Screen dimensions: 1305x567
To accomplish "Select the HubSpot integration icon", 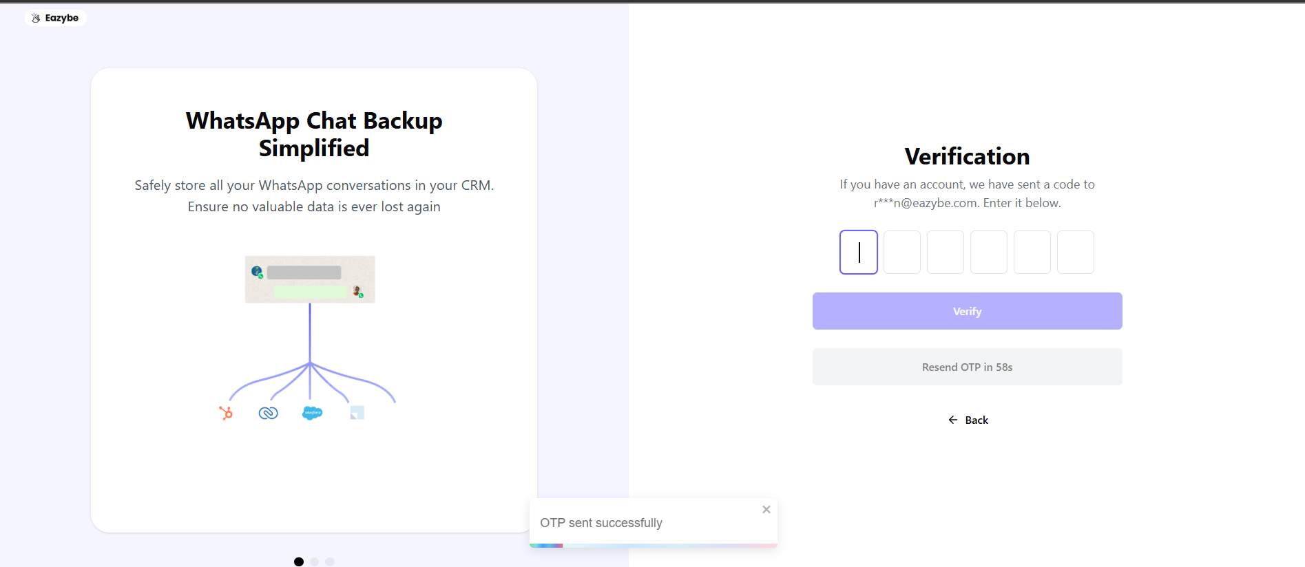I will click(227, 412).
